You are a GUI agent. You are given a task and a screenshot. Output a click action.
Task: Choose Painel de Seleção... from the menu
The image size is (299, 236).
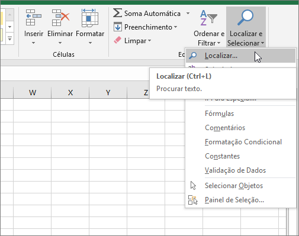tap(241, 200)
